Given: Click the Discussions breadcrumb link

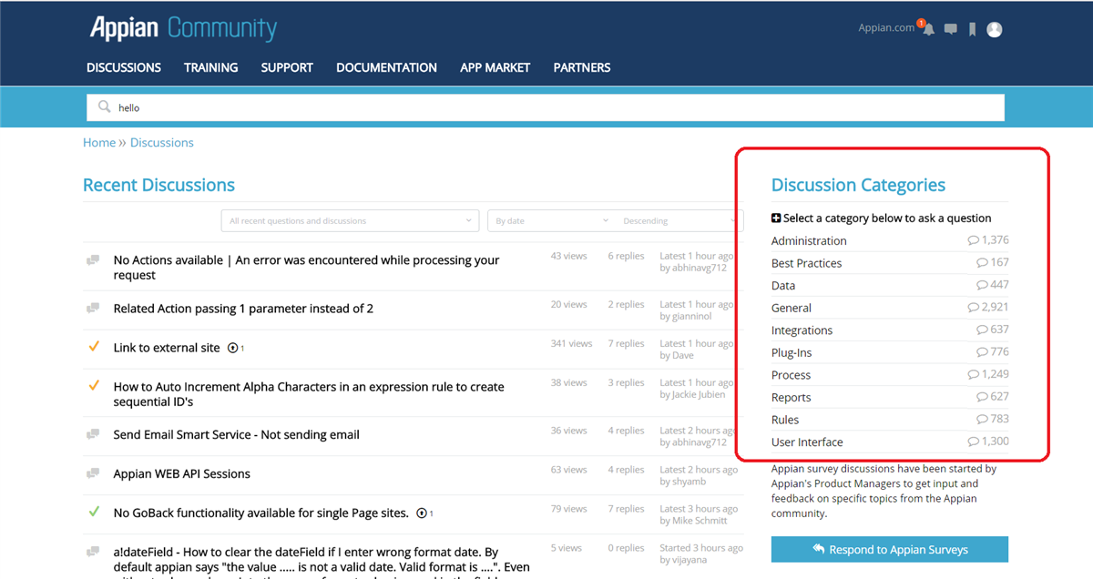Looking at the screenshot, I should click(x=162, y=142).
